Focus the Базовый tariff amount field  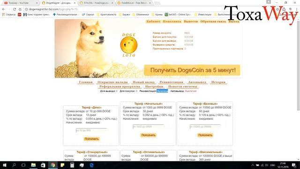205,126
